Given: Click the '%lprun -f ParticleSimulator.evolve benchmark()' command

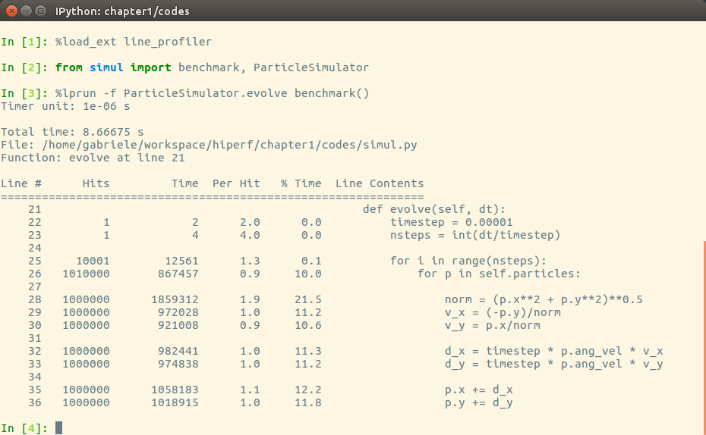Looking at the screenshot, I should (212, 93).
